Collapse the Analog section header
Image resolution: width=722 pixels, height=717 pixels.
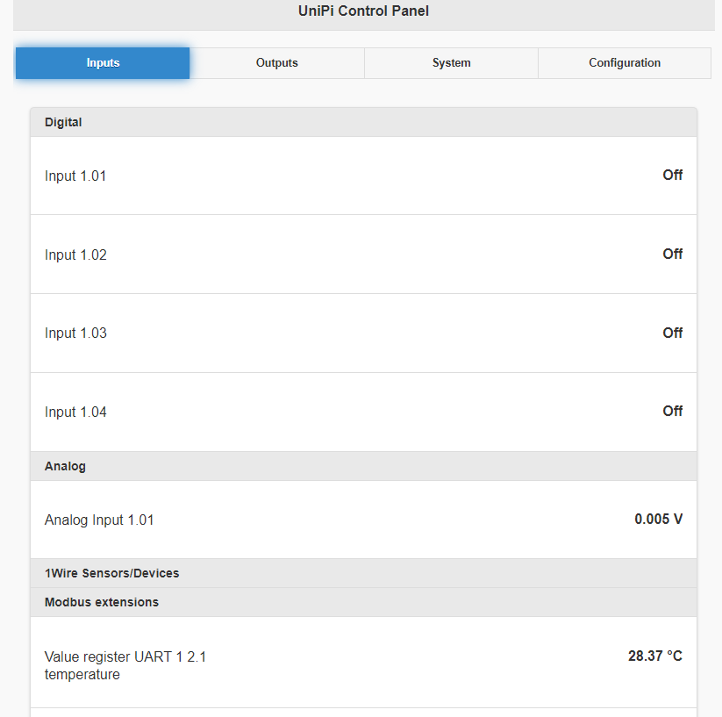[x=65, y=467]
